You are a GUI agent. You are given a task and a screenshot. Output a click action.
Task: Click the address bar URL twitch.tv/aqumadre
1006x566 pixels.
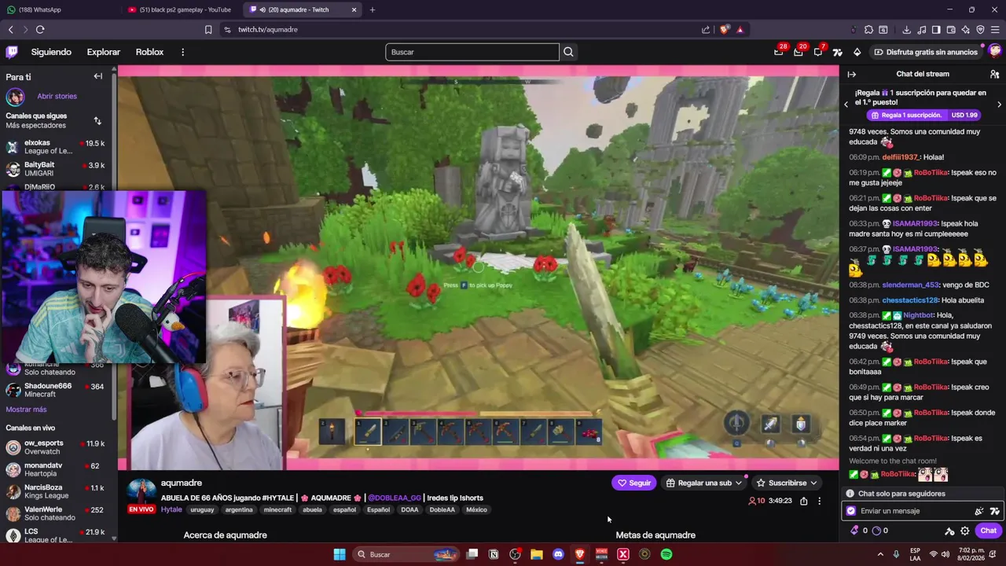pyautogui.click(x=268, y=30)
